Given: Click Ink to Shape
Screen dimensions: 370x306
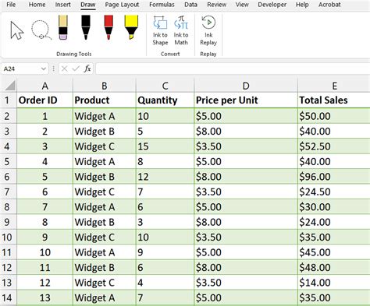Looking at the screenshot, I should (160, 30).
